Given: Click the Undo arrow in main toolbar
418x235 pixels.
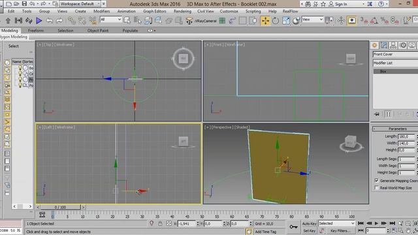Looking at the screenshot, I should pyautogui.click(x=50, y=20).
